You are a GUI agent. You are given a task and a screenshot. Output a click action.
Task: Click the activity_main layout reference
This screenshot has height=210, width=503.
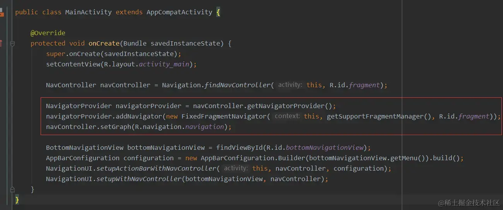pyautogui.click(x=164, y=64)
